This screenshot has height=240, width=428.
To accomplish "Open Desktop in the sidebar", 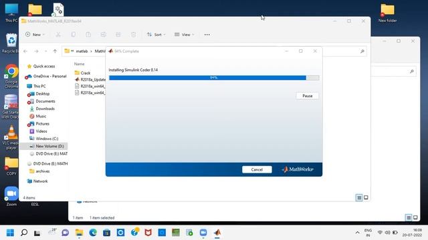I will tap(42, 93).
